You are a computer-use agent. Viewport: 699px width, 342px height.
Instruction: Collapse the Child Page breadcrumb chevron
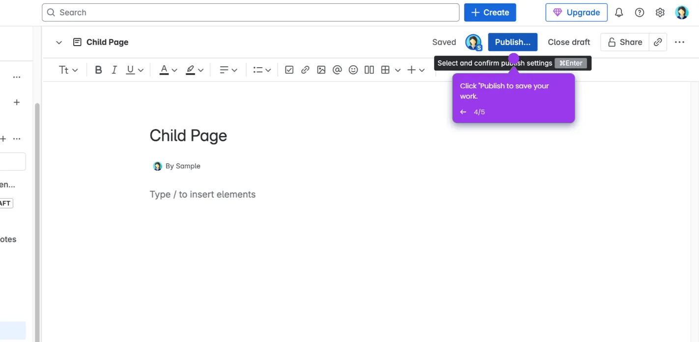(59, 42)
